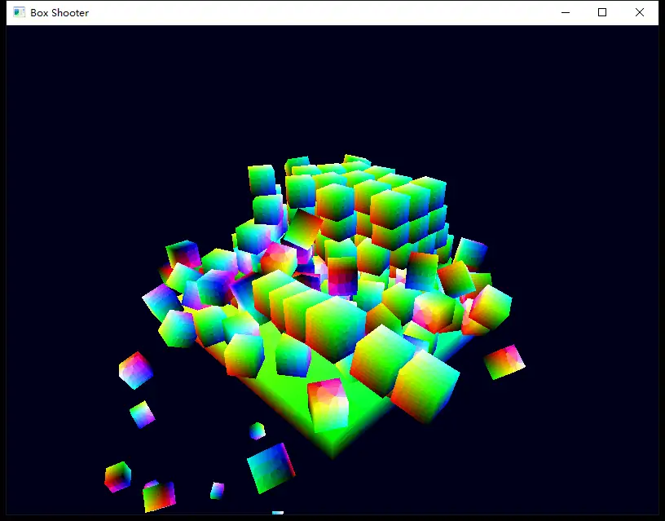Shoot the leftmost fallen cube near bottom-left

click(x=117, y=476)
